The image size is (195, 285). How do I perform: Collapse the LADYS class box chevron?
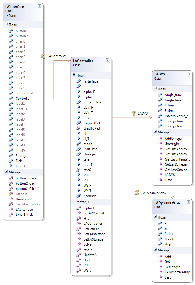click(x=188, y=74)
